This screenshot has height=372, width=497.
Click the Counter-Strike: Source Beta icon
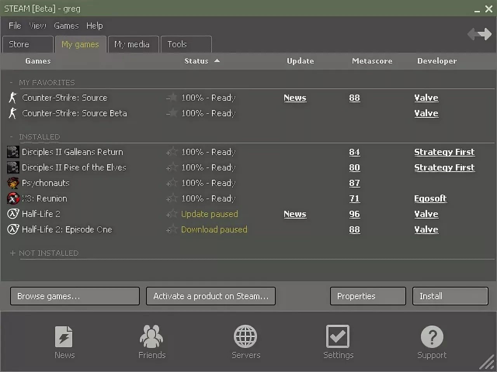click(x=12, y=113)
